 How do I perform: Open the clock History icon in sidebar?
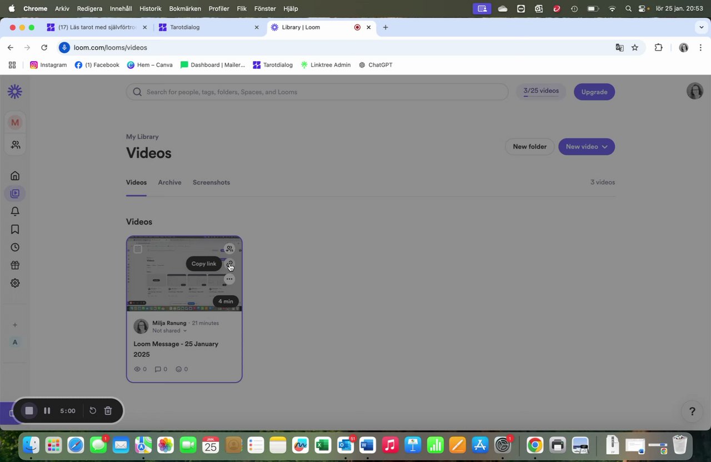(x=15, y=247)
